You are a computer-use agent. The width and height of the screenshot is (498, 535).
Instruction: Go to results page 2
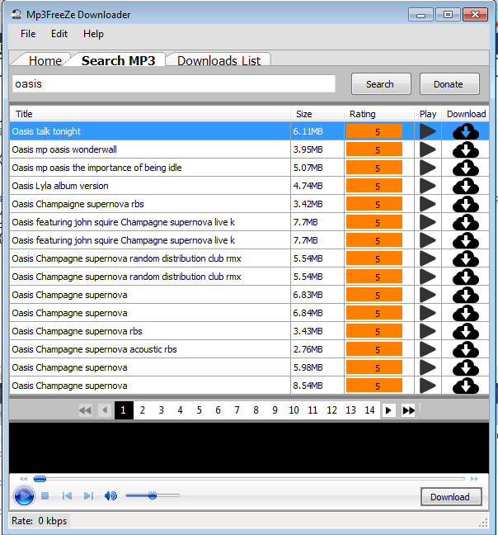tap(143, 410)
